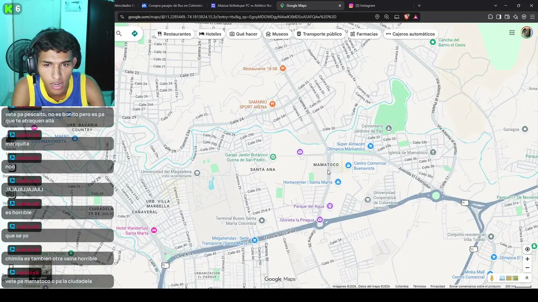Click Enviar comentarios sobre el producto
The height and width of the screenshot is (302, 538).
tap(475, 286)
